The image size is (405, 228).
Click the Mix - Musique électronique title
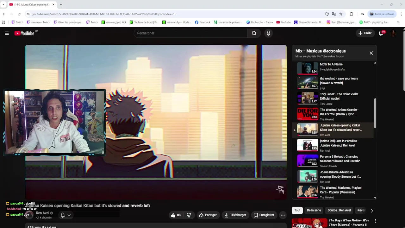[x=321, y=51]
